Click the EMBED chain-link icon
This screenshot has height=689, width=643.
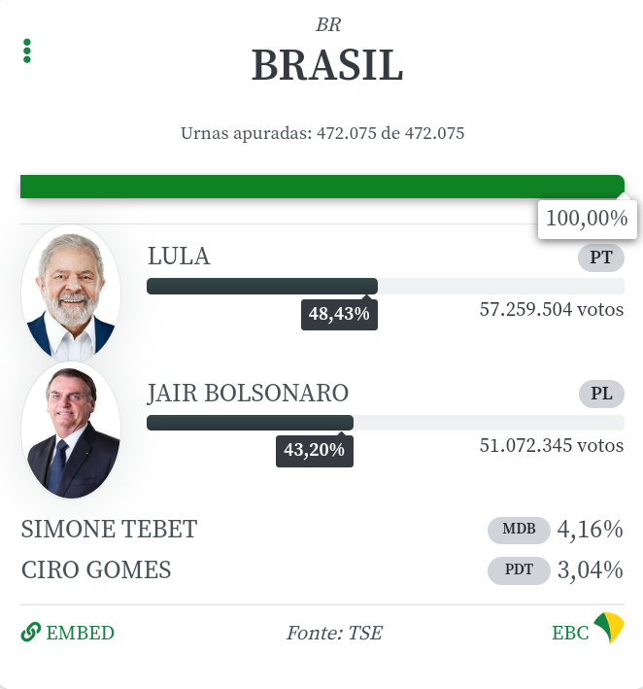(x=31, y=633)
